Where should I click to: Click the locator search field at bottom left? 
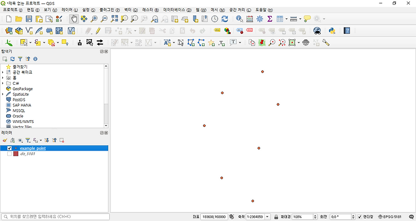[55, 217]
